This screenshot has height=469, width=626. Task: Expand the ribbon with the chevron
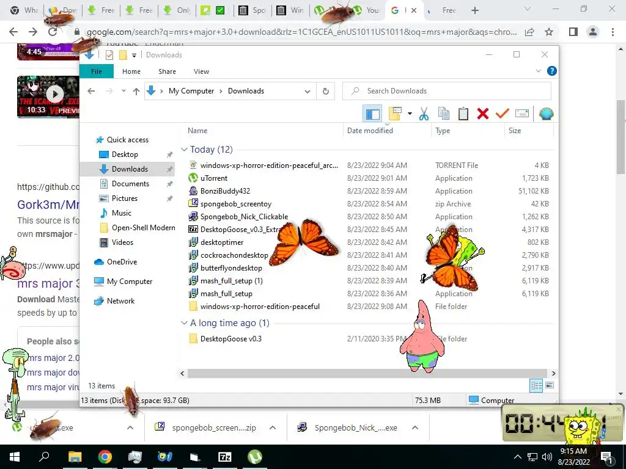point(538,71)
